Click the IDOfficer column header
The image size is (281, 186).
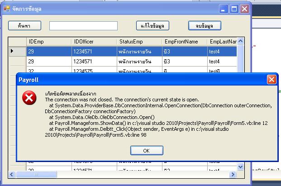point(94,42)
